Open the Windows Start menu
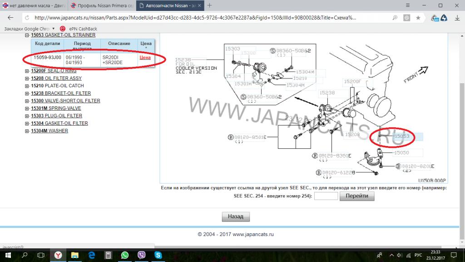This screenshot has width=465, height=262. pyautogui.click(x=8, y=255)
